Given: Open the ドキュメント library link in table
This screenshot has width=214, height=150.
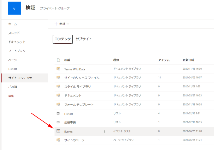Looking at the screenshot, I should click(x=73, y=95).
